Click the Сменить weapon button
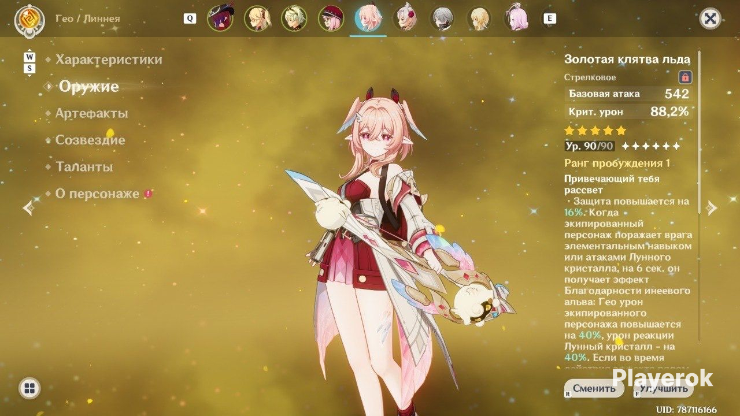 coord(594,388)
